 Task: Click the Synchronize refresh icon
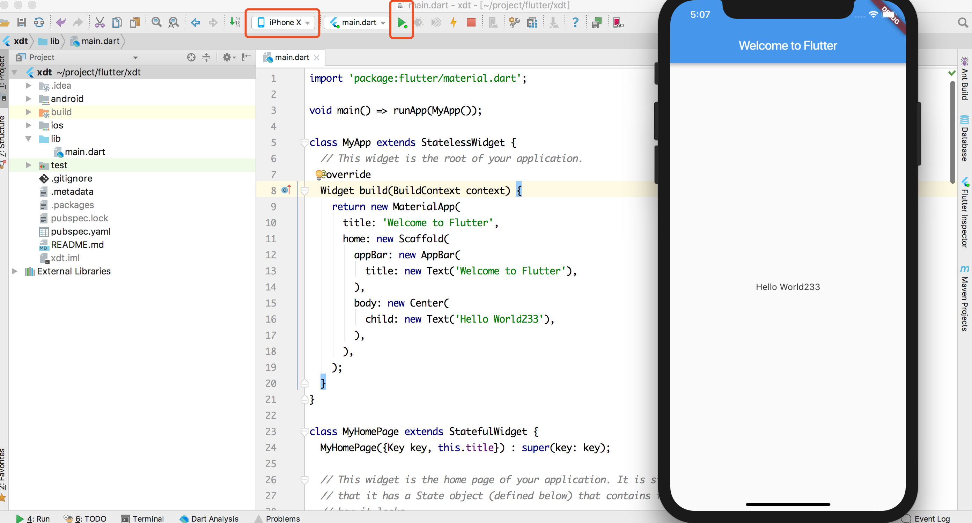(x=39, y=23)
